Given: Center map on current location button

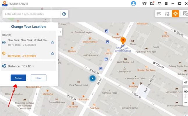Looking at the screenshot, I should 186,92.
